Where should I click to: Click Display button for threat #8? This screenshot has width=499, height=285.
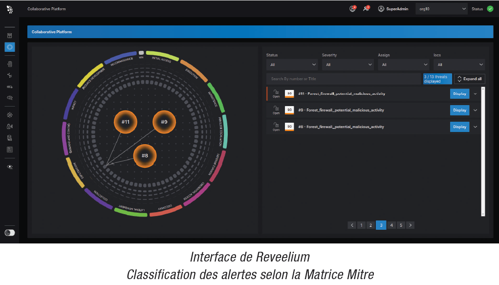pyautogui.click(x=459, y=127)
